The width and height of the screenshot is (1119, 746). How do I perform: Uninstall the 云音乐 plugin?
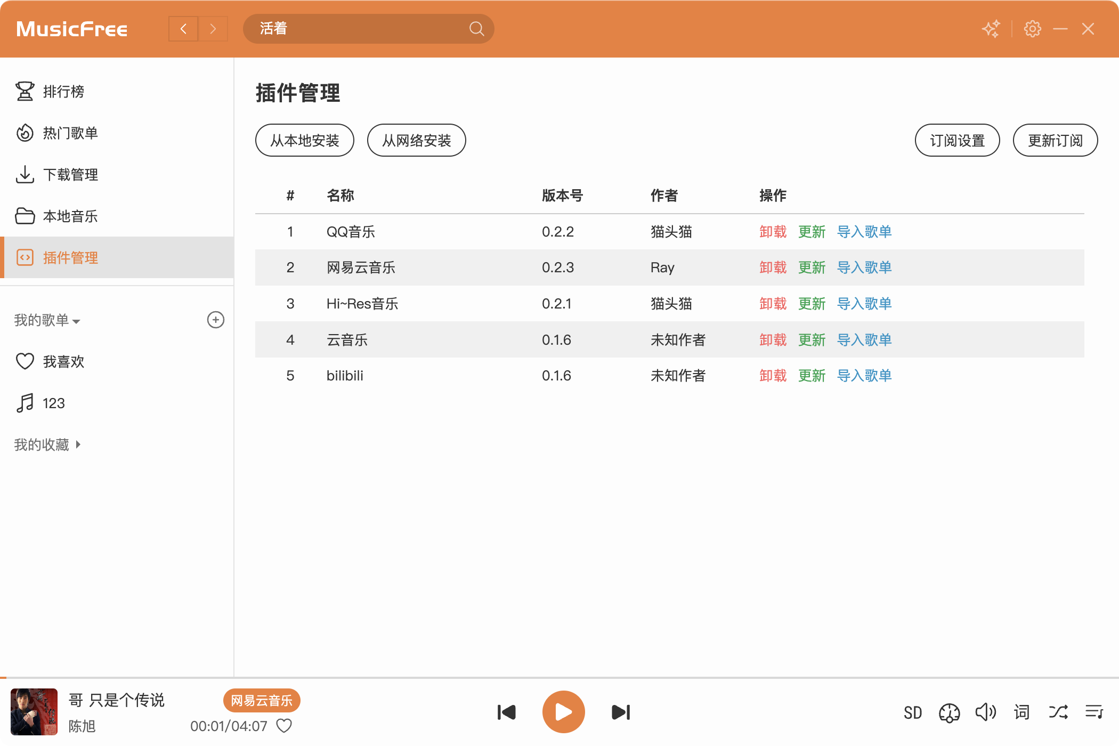click(773, 339)
